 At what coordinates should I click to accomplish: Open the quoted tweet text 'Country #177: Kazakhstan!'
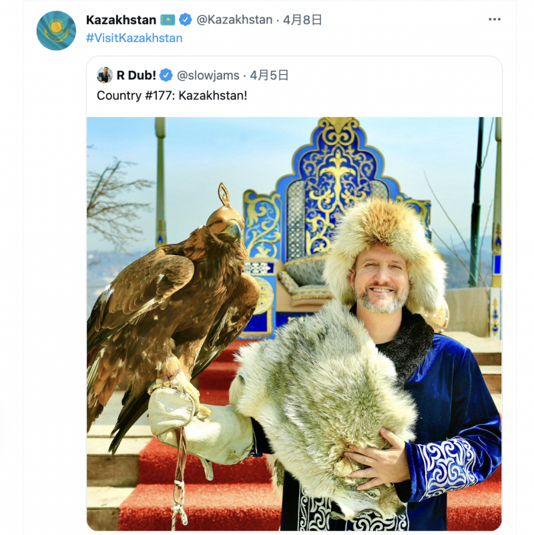(172, 96)
